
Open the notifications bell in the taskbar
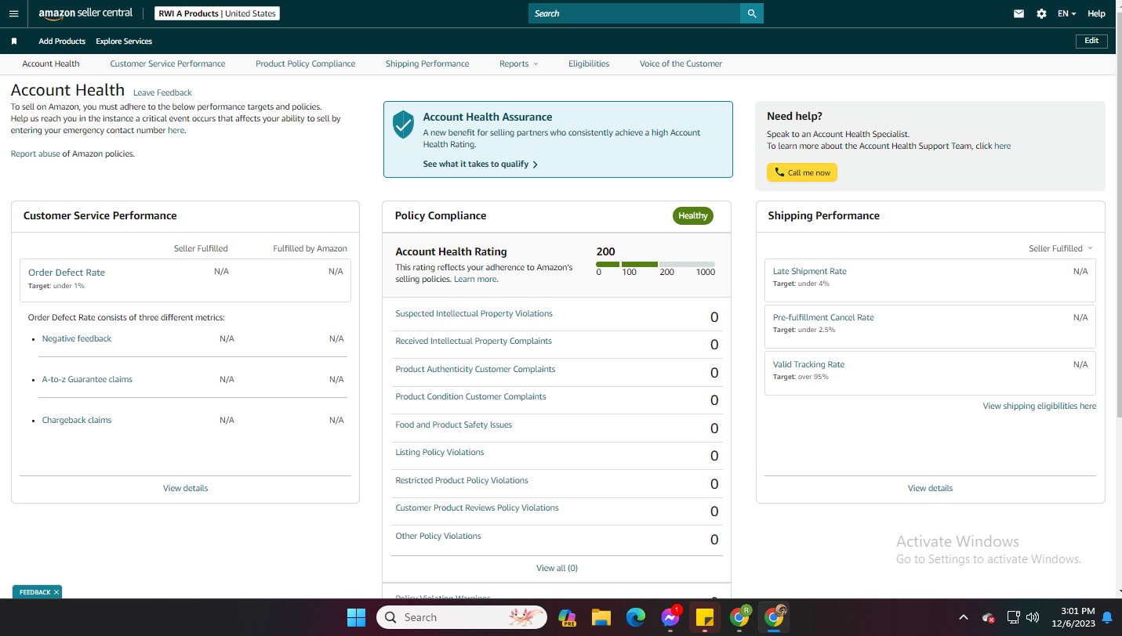(1106, 617)
